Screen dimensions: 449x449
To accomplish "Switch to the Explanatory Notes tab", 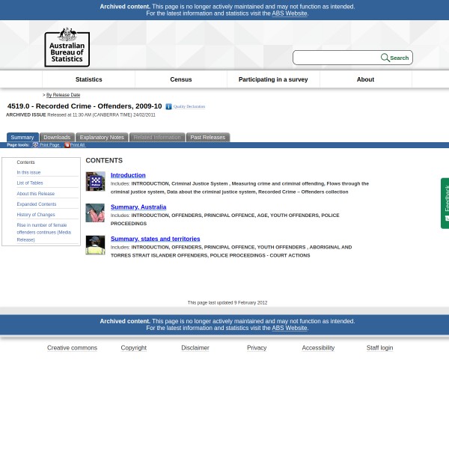I will coord(102,137).
